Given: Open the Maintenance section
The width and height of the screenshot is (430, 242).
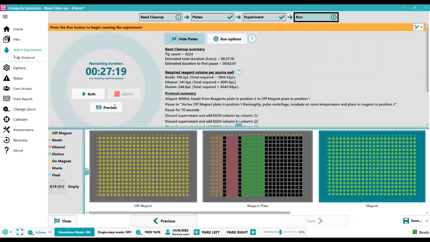Looking at the screenshot, I should [x=23, y=130].
